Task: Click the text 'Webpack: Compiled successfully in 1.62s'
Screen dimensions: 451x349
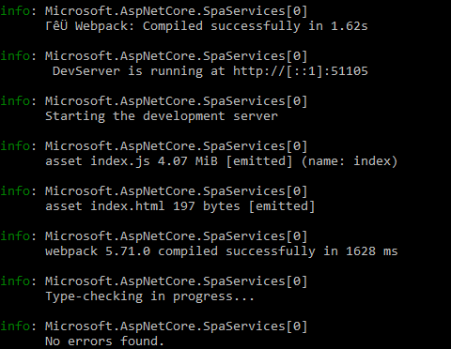Action: (222, 26)
